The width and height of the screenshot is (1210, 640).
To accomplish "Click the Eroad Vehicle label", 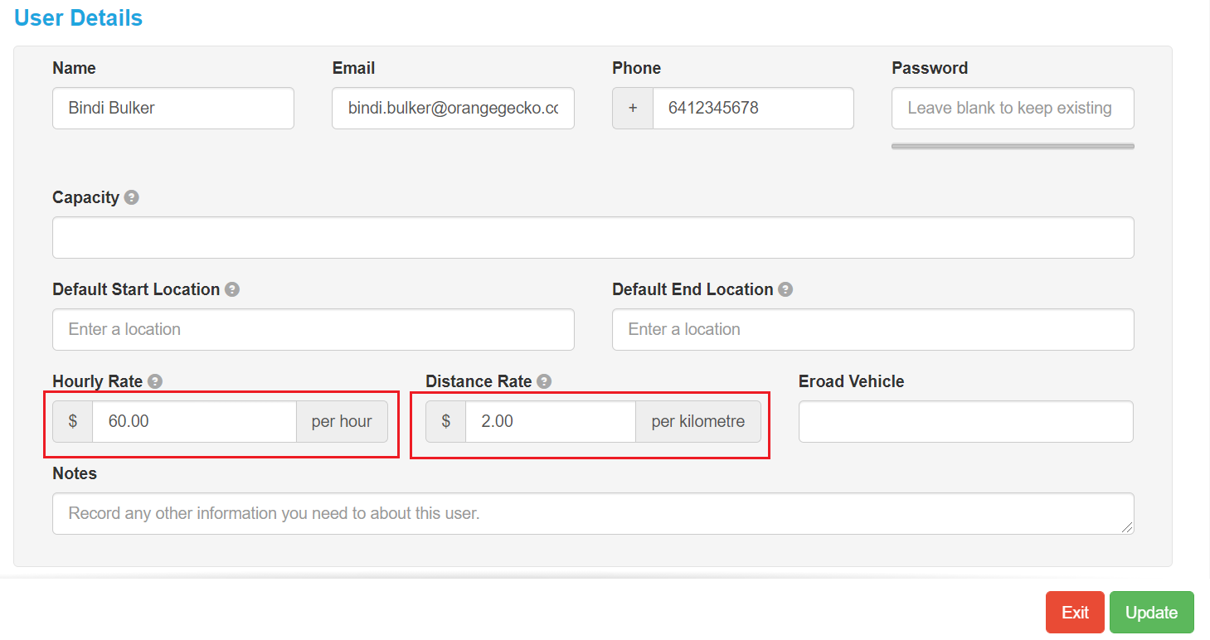I will click(851, 381).
